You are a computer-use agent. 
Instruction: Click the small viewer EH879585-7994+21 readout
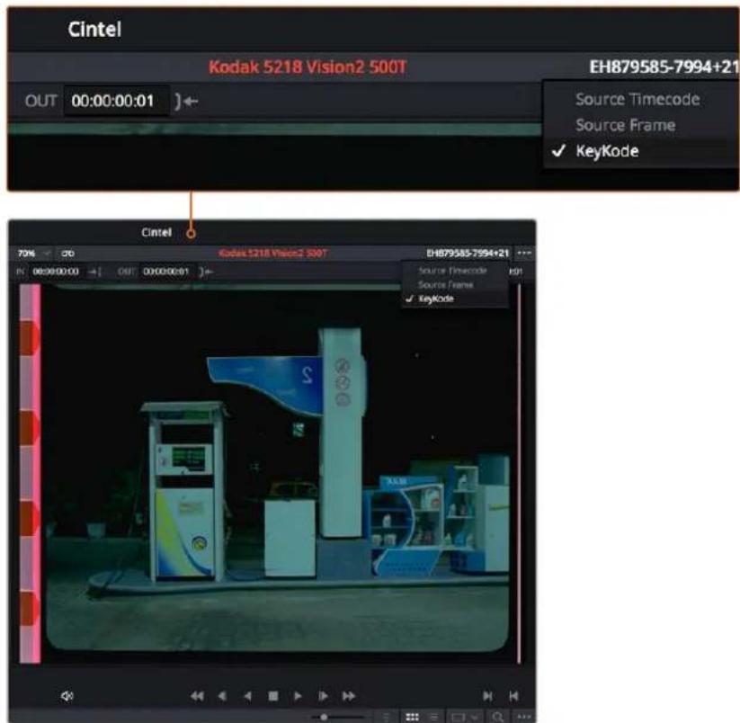(468, 254)
